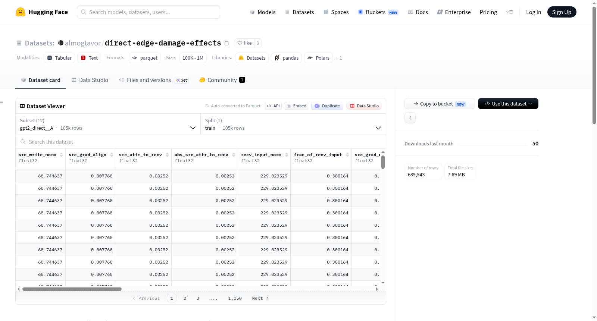Copy dataset name with the copy icon
The image size is (597, 321).
tap(226, 43)
